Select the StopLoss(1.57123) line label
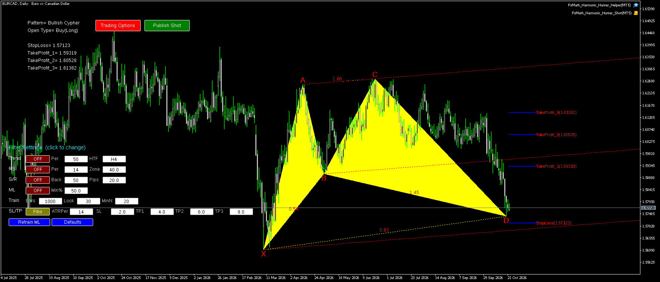The width and height of the screenshot is (660, 282). click(554, 223)
